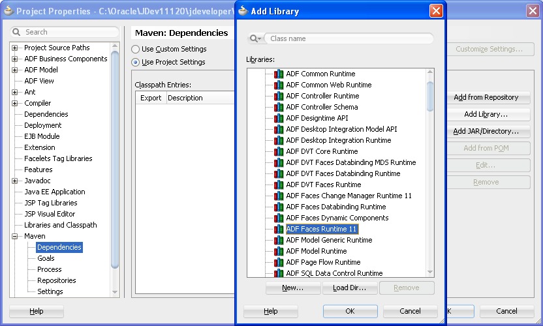543x326 pixels.
Task: Click the ADF Common Runtime library icon
Action: click(x=279, y=74)
